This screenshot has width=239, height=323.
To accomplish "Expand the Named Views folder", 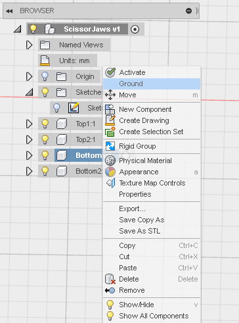I will (29, 45).
